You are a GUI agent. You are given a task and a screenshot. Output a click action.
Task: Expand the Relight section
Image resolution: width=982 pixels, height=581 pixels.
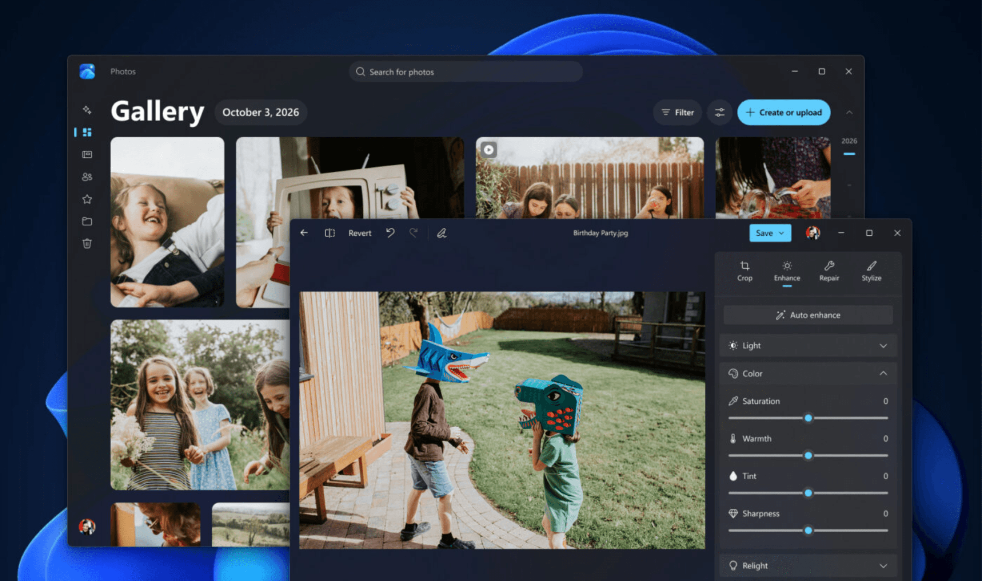click(x=808, y=566)
